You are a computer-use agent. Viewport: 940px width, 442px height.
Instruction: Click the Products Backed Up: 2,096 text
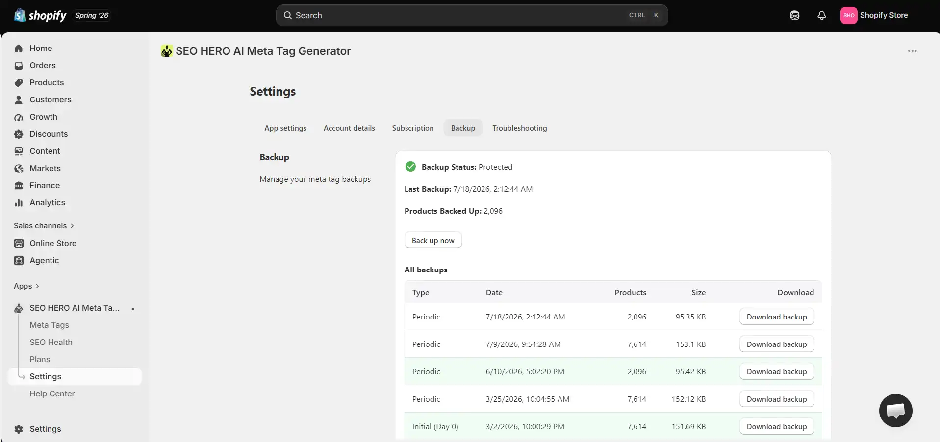click(x=454, y=211)
